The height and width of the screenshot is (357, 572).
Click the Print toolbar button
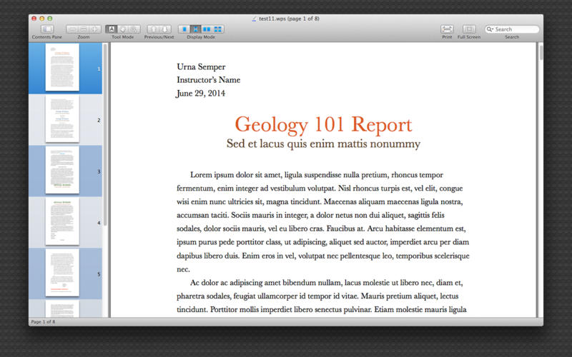447,29
